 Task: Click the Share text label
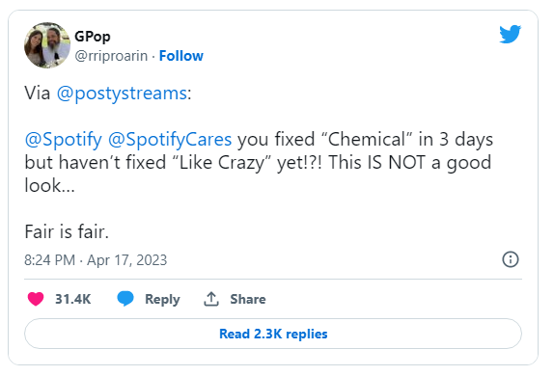pyautogui.click(x=248, y=299)
